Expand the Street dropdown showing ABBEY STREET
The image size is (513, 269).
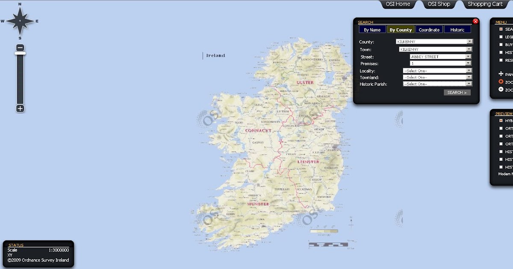tap(440, 56)
